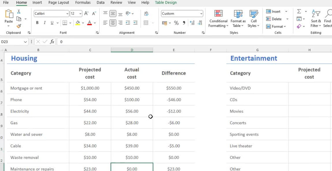Select the -$46.00 difference cell
The image size is (332, 171).
tap(174, 100)
